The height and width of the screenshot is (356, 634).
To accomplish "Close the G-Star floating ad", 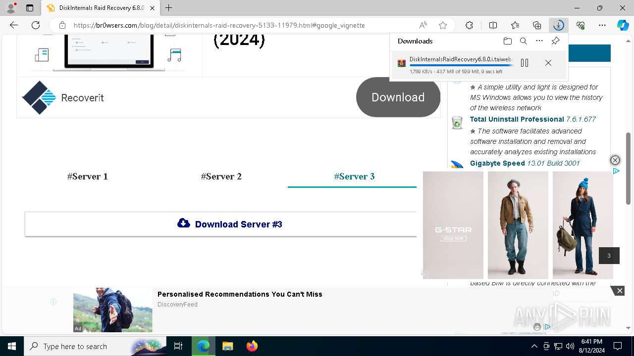I will 615,160.
